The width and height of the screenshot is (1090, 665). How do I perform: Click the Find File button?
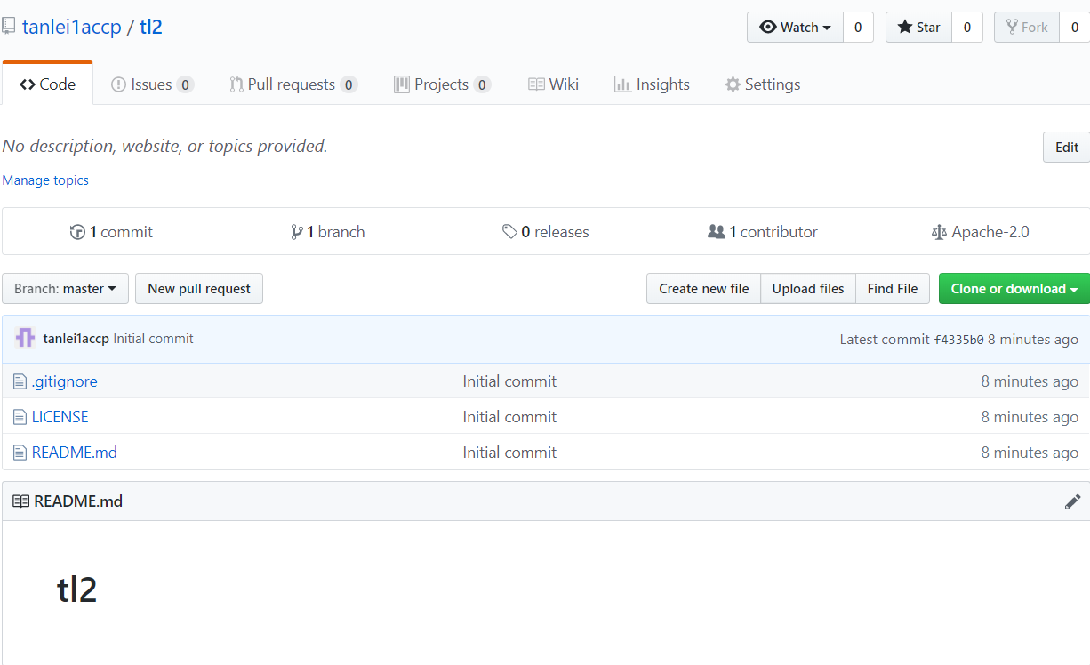pos(893,289)
